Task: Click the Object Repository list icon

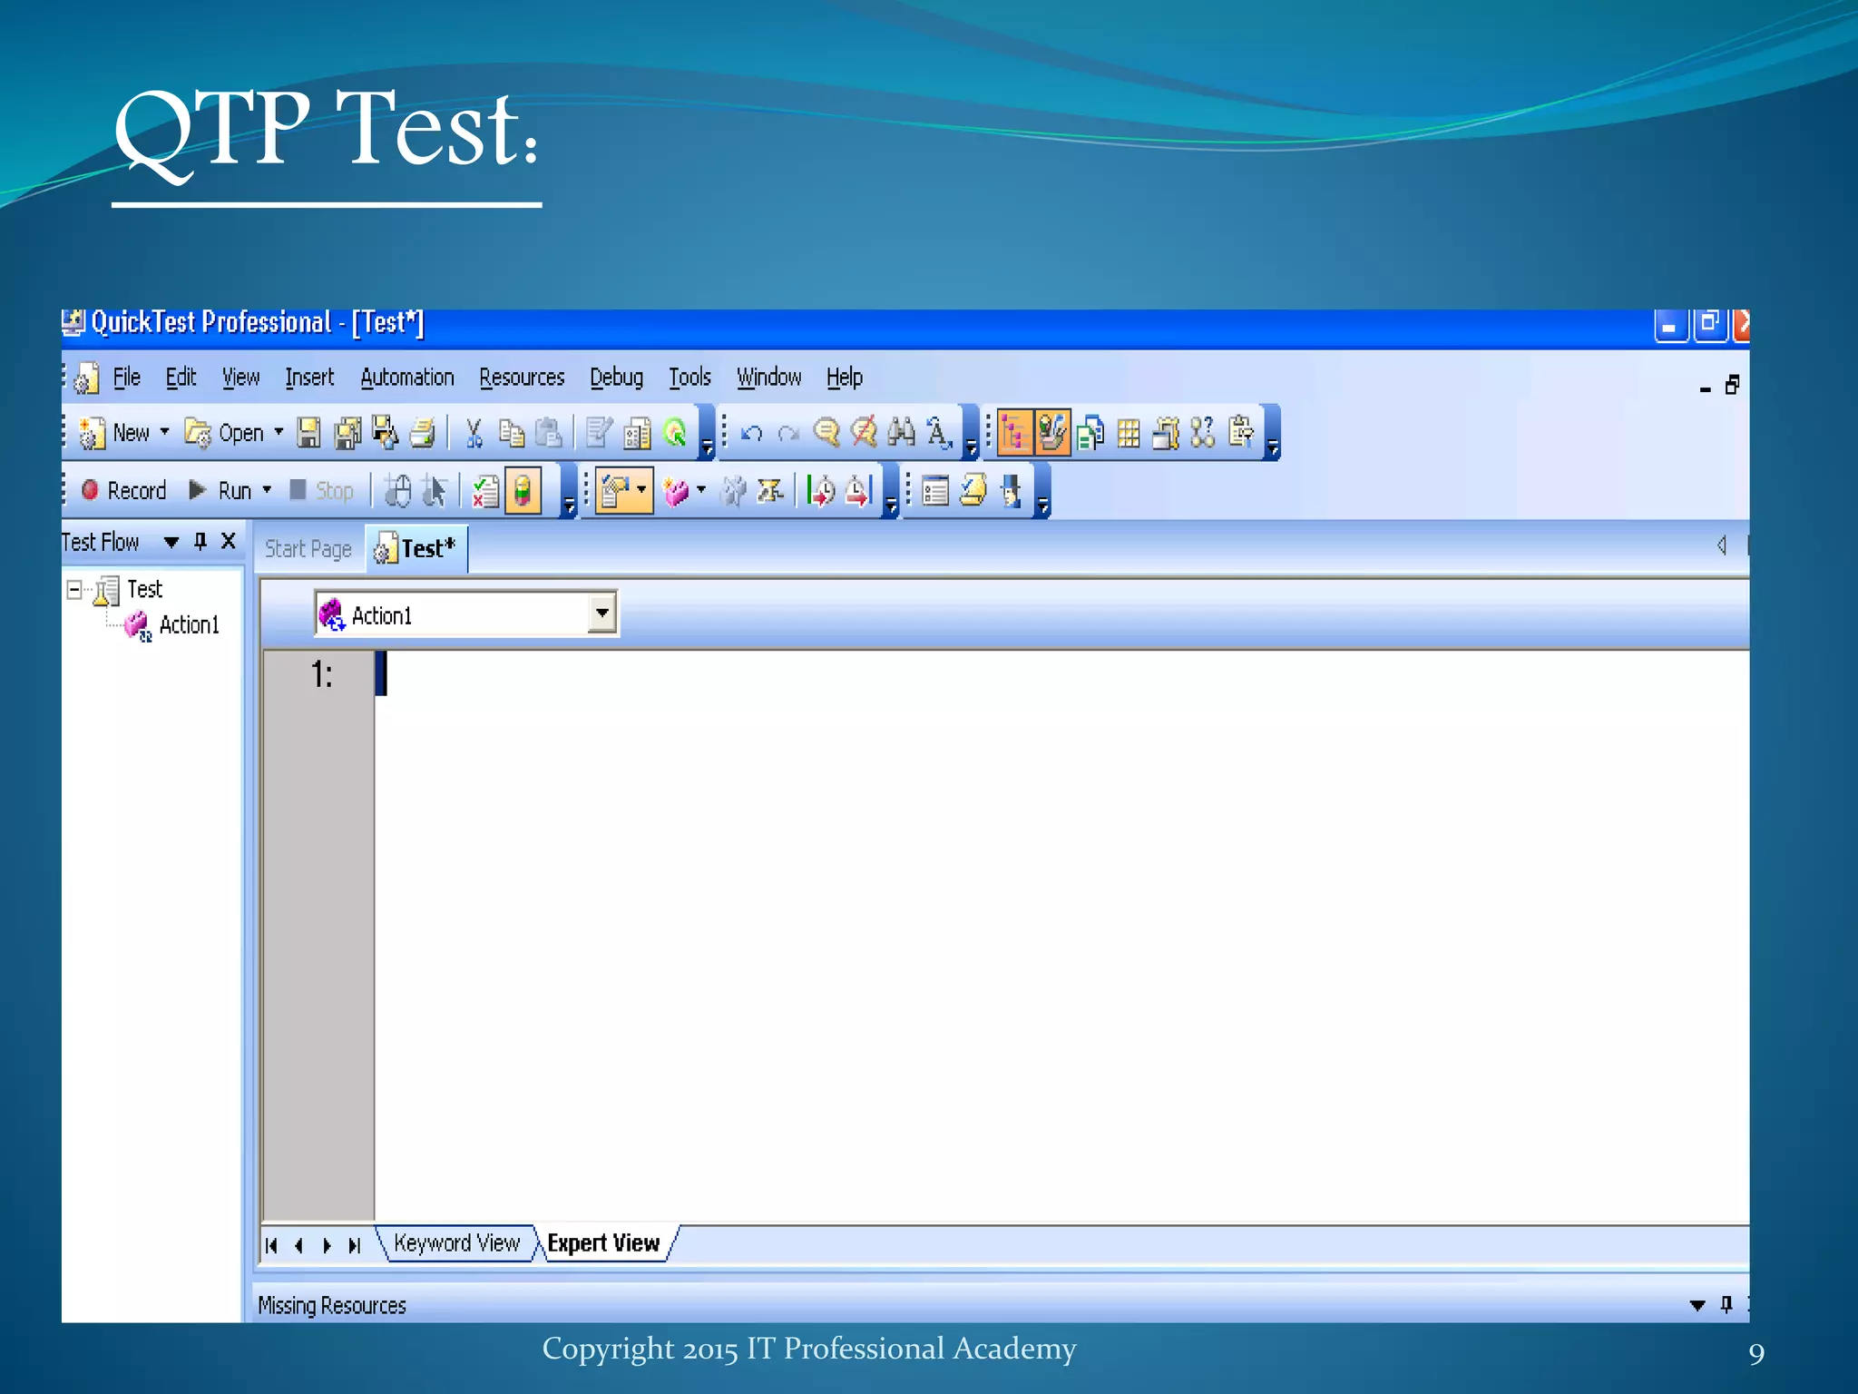Action: point(935,491)
